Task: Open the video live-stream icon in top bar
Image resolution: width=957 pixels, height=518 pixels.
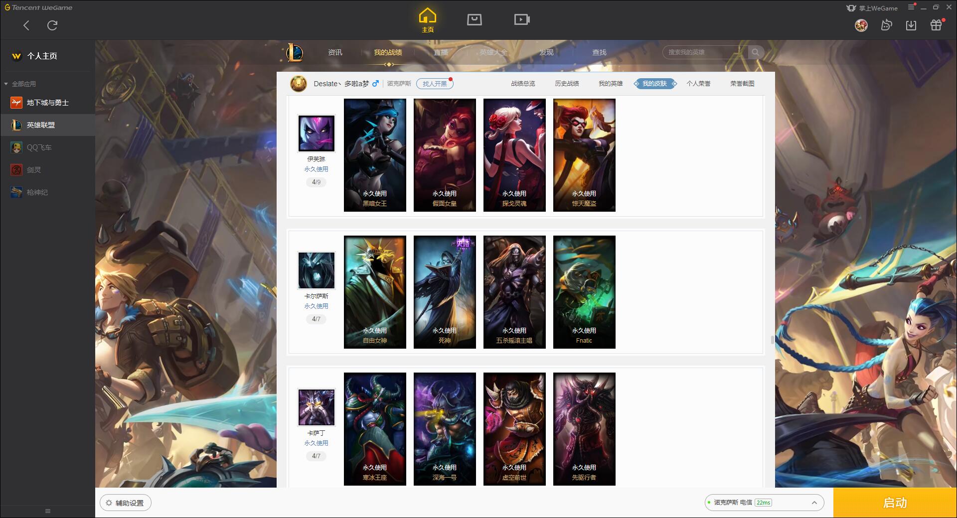Action: [x=522, y=19]
